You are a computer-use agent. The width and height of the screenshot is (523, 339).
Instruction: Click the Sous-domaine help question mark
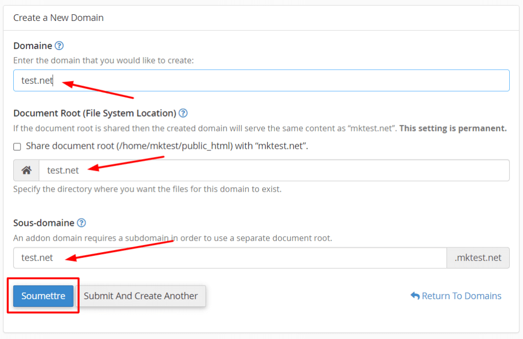pyautogui.click(x=81, y=223)
